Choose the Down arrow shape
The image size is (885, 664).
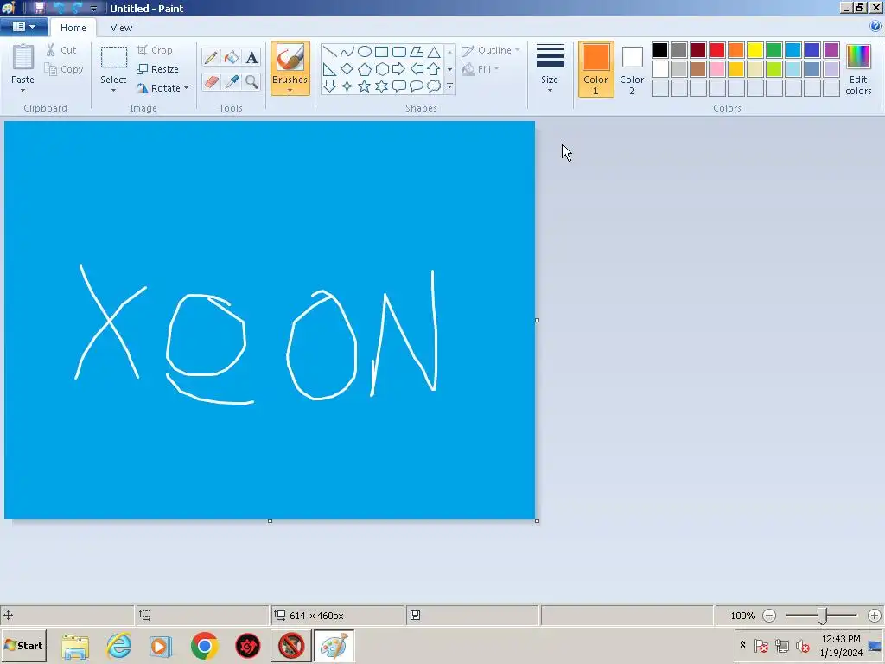click(329, 86)
